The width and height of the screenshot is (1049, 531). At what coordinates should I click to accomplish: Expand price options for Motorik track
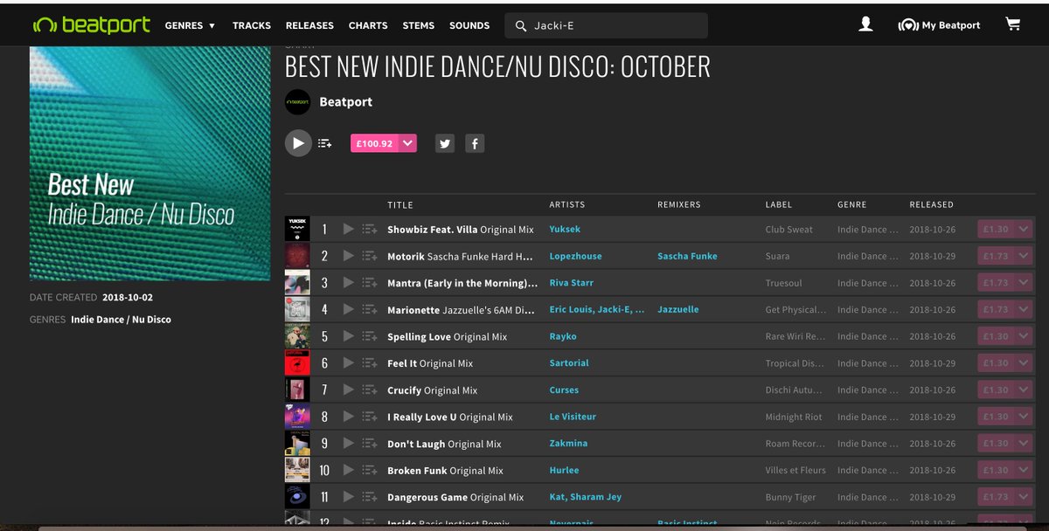(1024, 256)
